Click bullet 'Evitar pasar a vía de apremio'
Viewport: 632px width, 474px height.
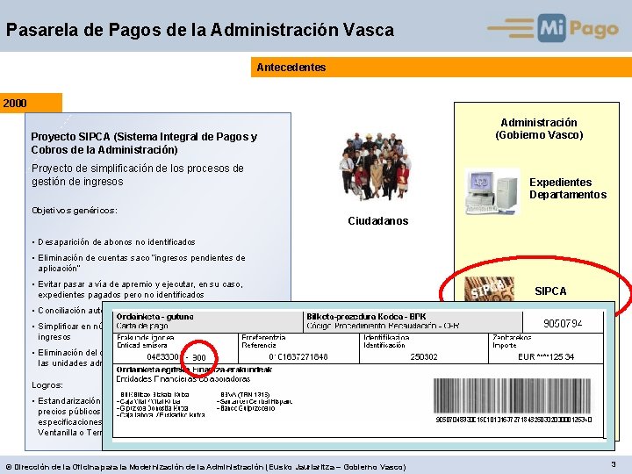pos(140,290)
